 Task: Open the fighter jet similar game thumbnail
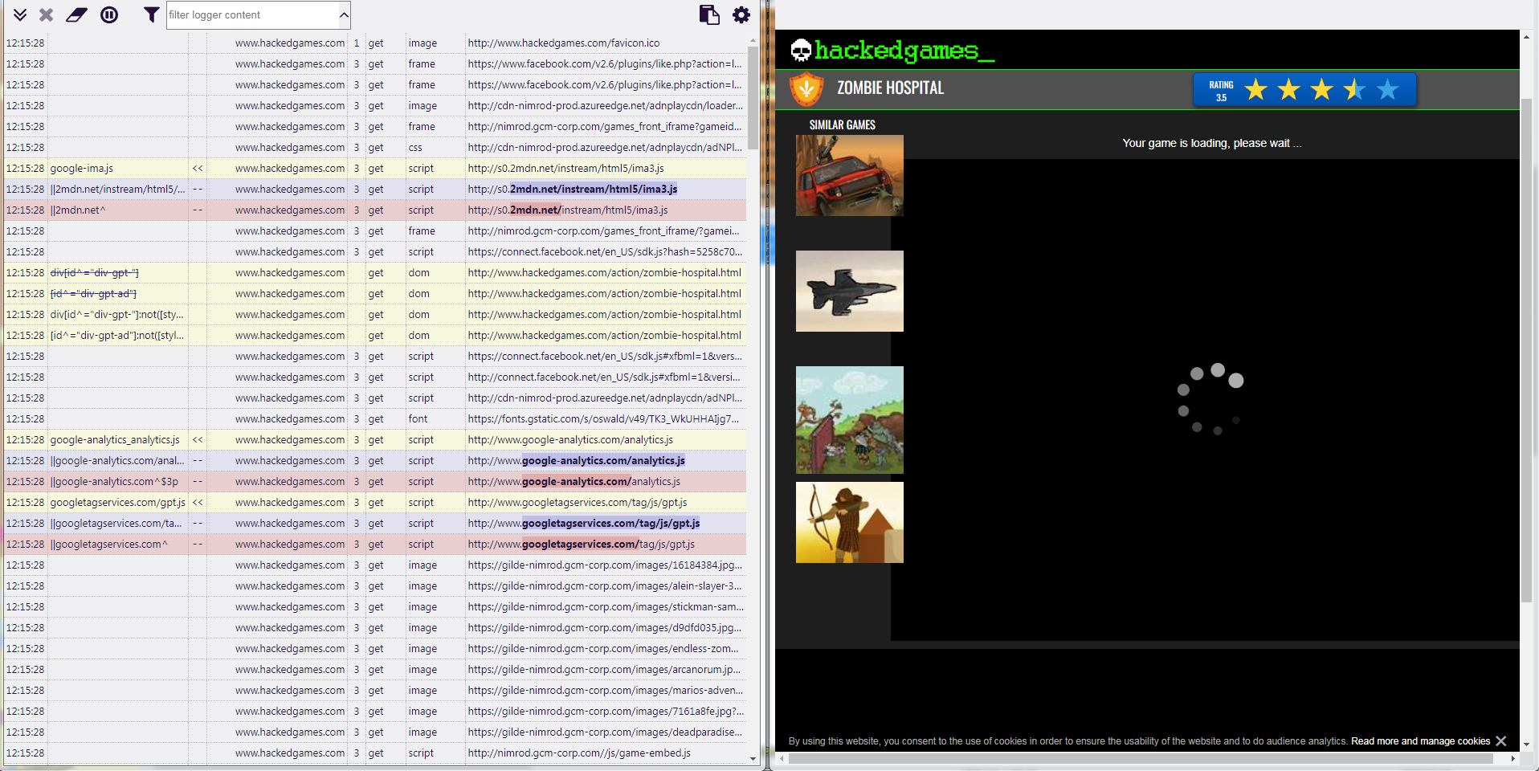point(849,291)
